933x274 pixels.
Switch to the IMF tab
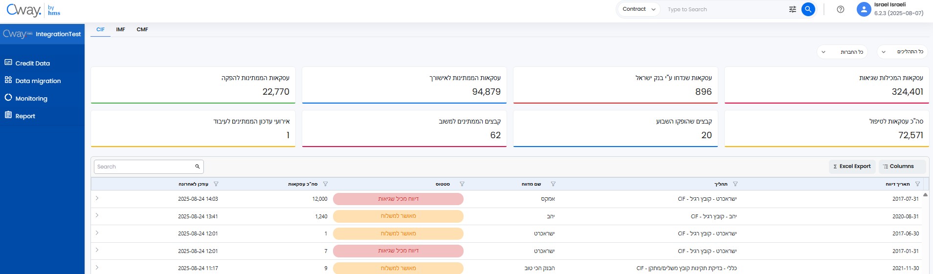click(x=120, y=29)
